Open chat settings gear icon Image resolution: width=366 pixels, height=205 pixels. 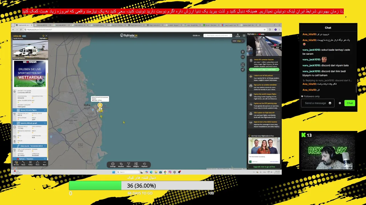340,103
